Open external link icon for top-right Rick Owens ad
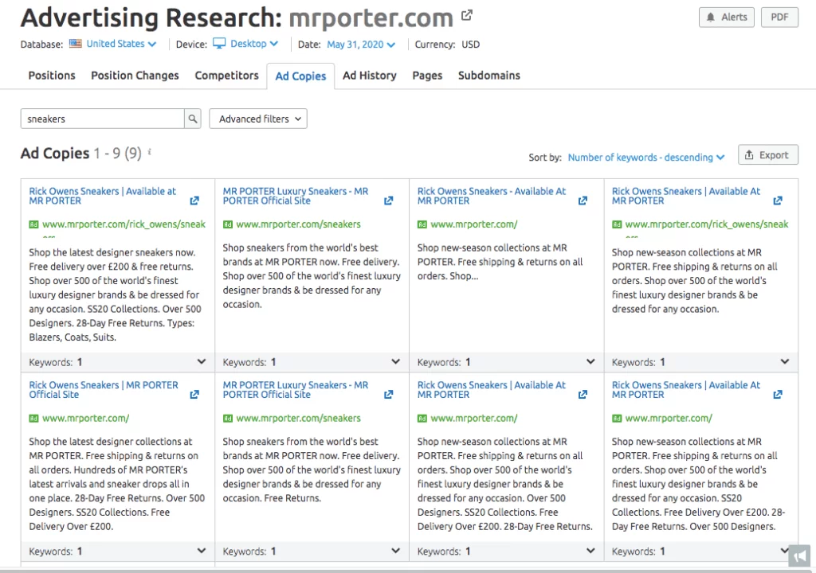816x573 pixels. tap(778, 201)
